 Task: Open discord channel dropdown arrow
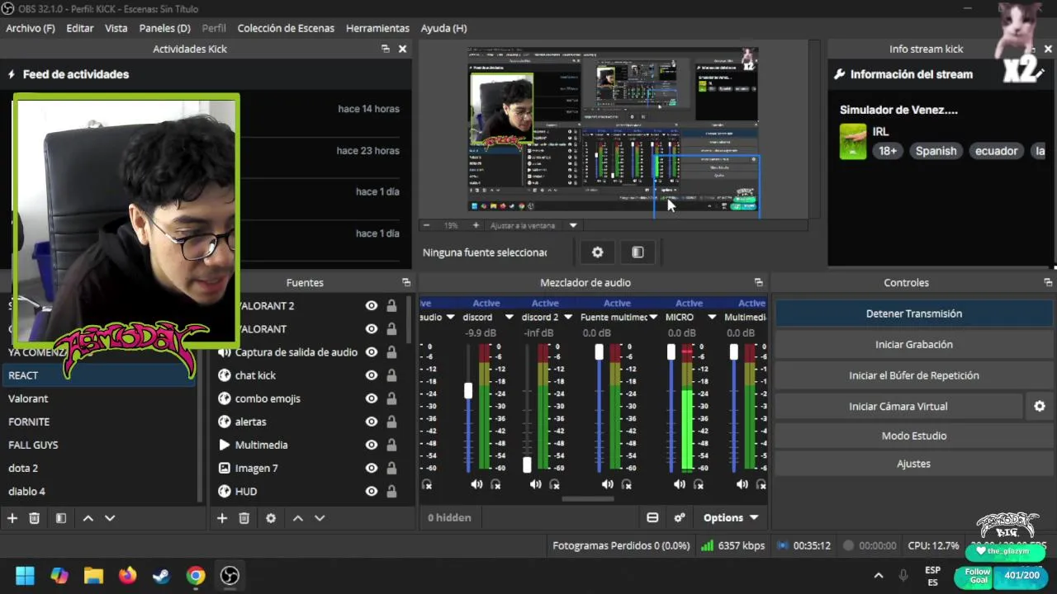pos(509,317)
